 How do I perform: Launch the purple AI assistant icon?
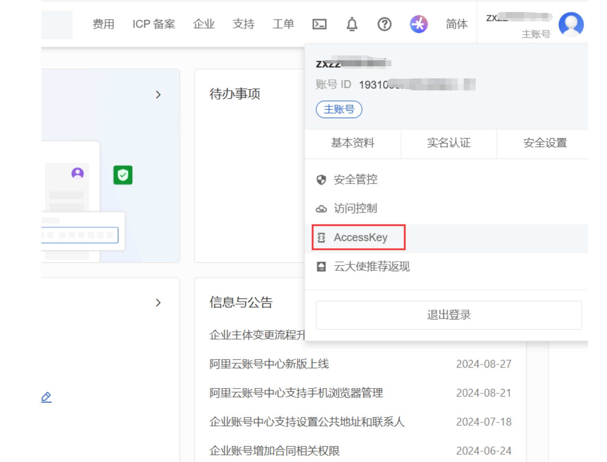click(419, 24)
